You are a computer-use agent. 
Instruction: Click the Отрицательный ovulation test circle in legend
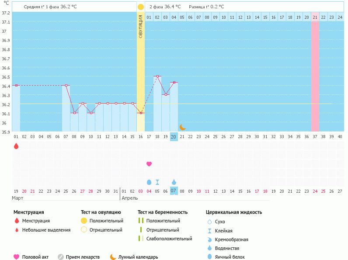pyautogui.click(x=84, y=230)
